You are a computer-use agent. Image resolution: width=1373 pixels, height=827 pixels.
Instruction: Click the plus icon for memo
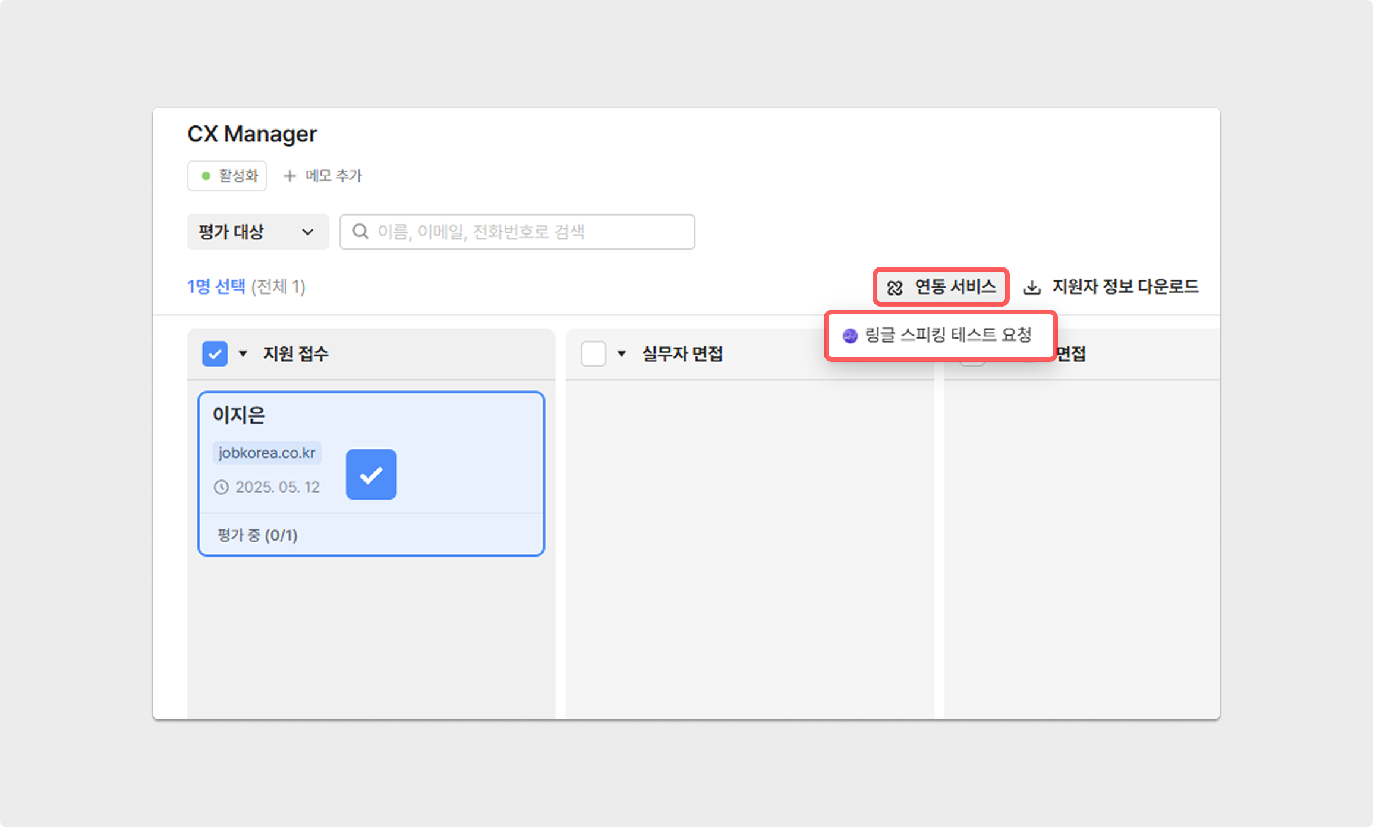289,176
